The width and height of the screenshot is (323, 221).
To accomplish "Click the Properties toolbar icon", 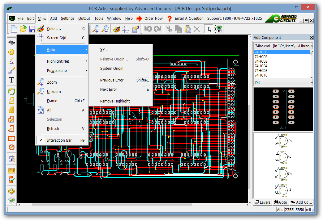I will point(135,29).
